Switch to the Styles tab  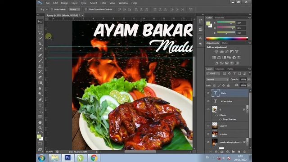pyautogui.click(x=225, y=43)
